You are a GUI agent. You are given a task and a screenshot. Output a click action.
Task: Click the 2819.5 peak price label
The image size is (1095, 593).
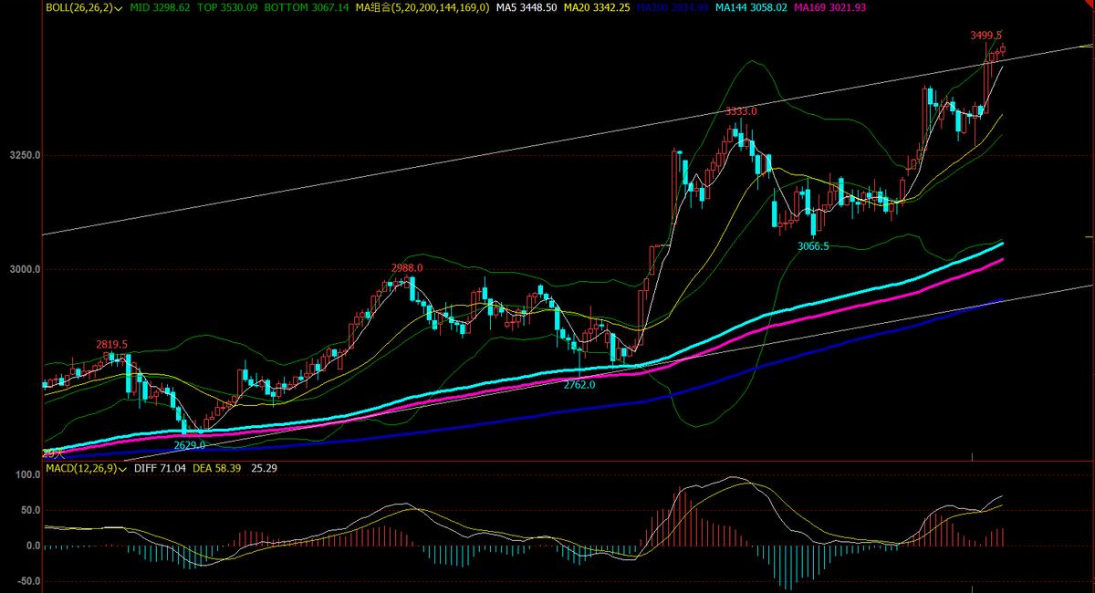tap(112, 344)
